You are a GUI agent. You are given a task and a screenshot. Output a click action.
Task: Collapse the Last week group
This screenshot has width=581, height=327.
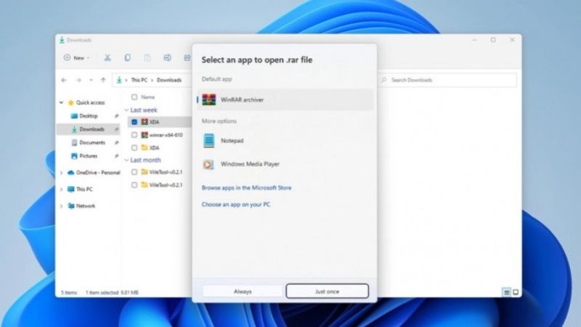point(126,110)
